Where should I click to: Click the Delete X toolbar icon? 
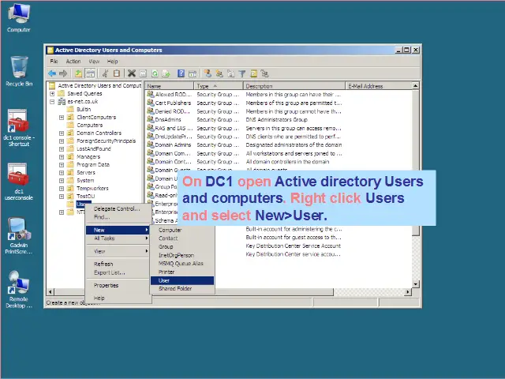132,73
